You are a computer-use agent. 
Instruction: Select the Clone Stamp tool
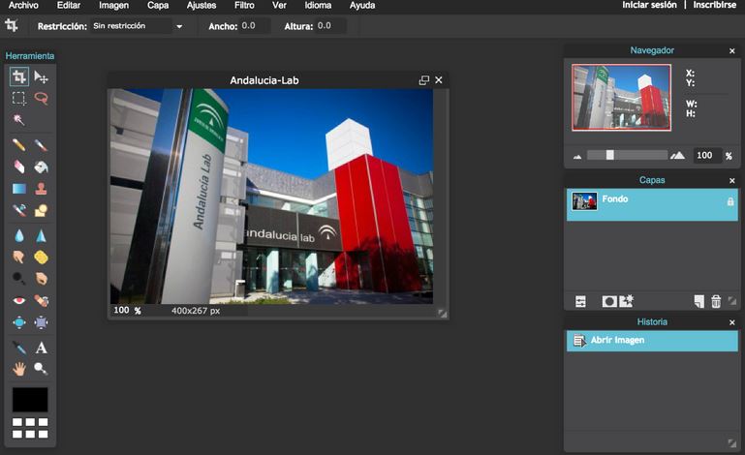pyautogui.click(x=41, y=189)
